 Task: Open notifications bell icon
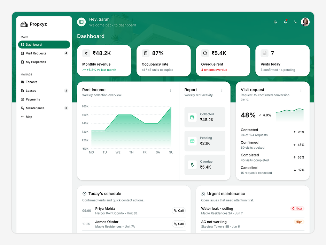pos(285,22)
